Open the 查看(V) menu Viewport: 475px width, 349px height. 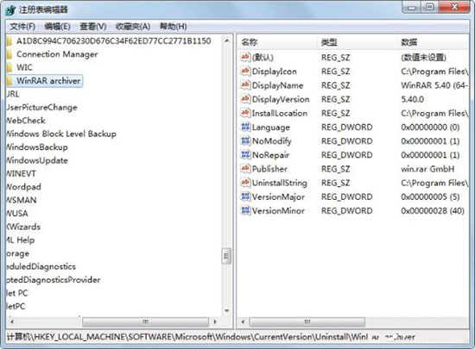coord(93,27)
